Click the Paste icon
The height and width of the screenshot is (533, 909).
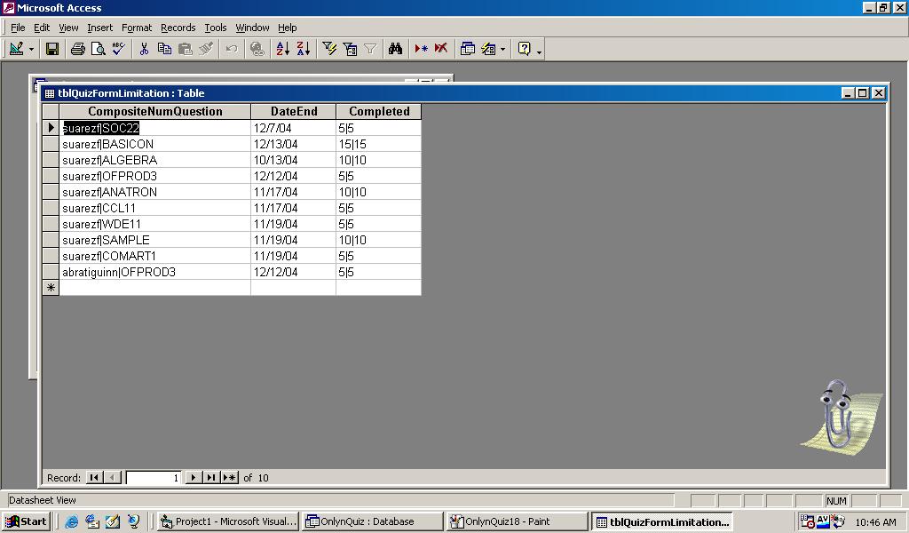pos(185,49)
